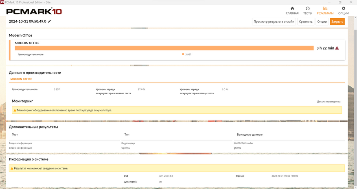The width and height of the screenshot is (357, 189).
Task: Open the Результаты results section
Action: click(x=325, y=10)
